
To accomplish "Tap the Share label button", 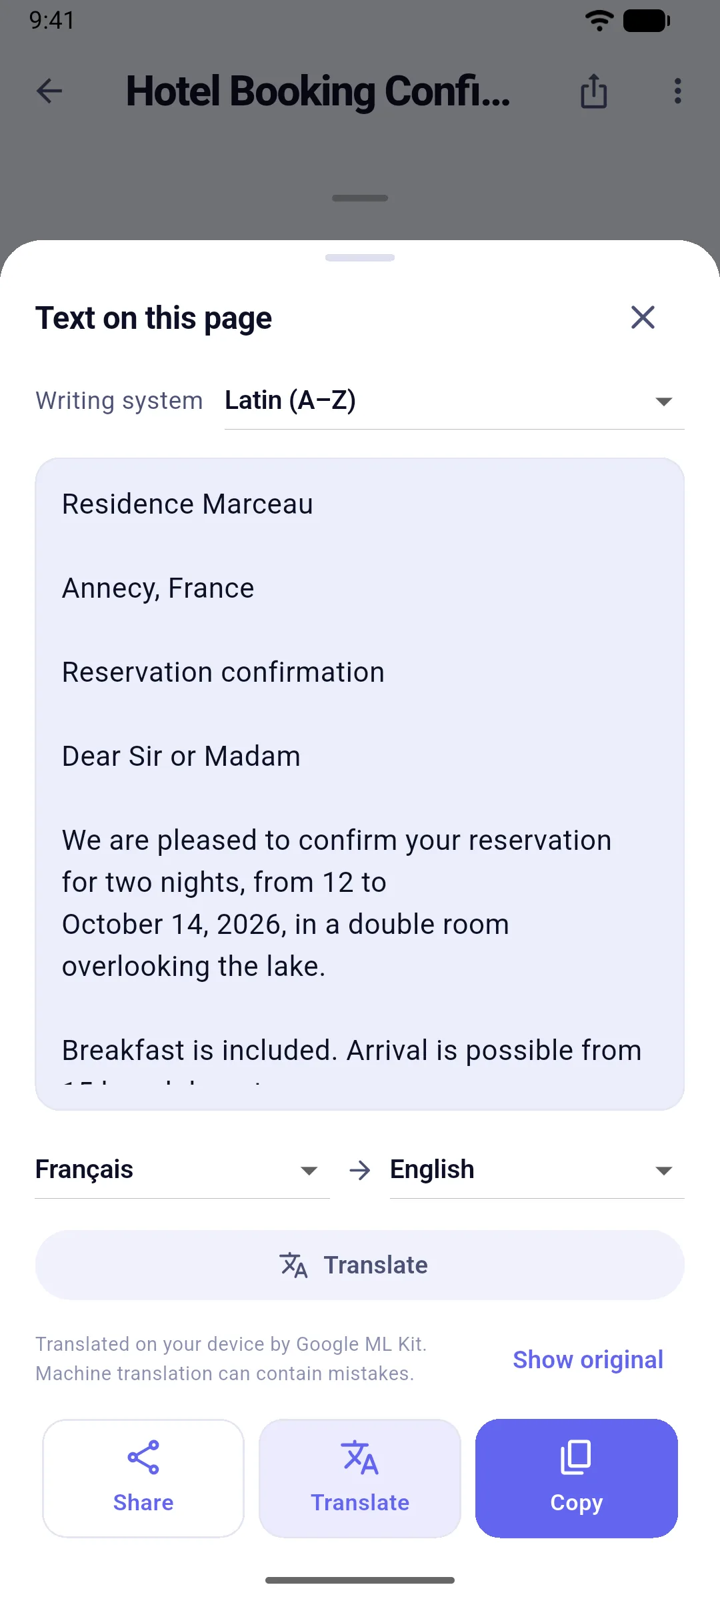I will click(x=143, y=1478).
